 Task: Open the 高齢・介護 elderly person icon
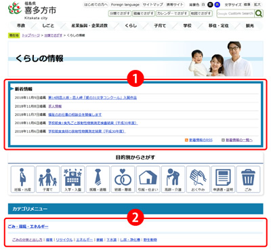[x=173, y=179]
